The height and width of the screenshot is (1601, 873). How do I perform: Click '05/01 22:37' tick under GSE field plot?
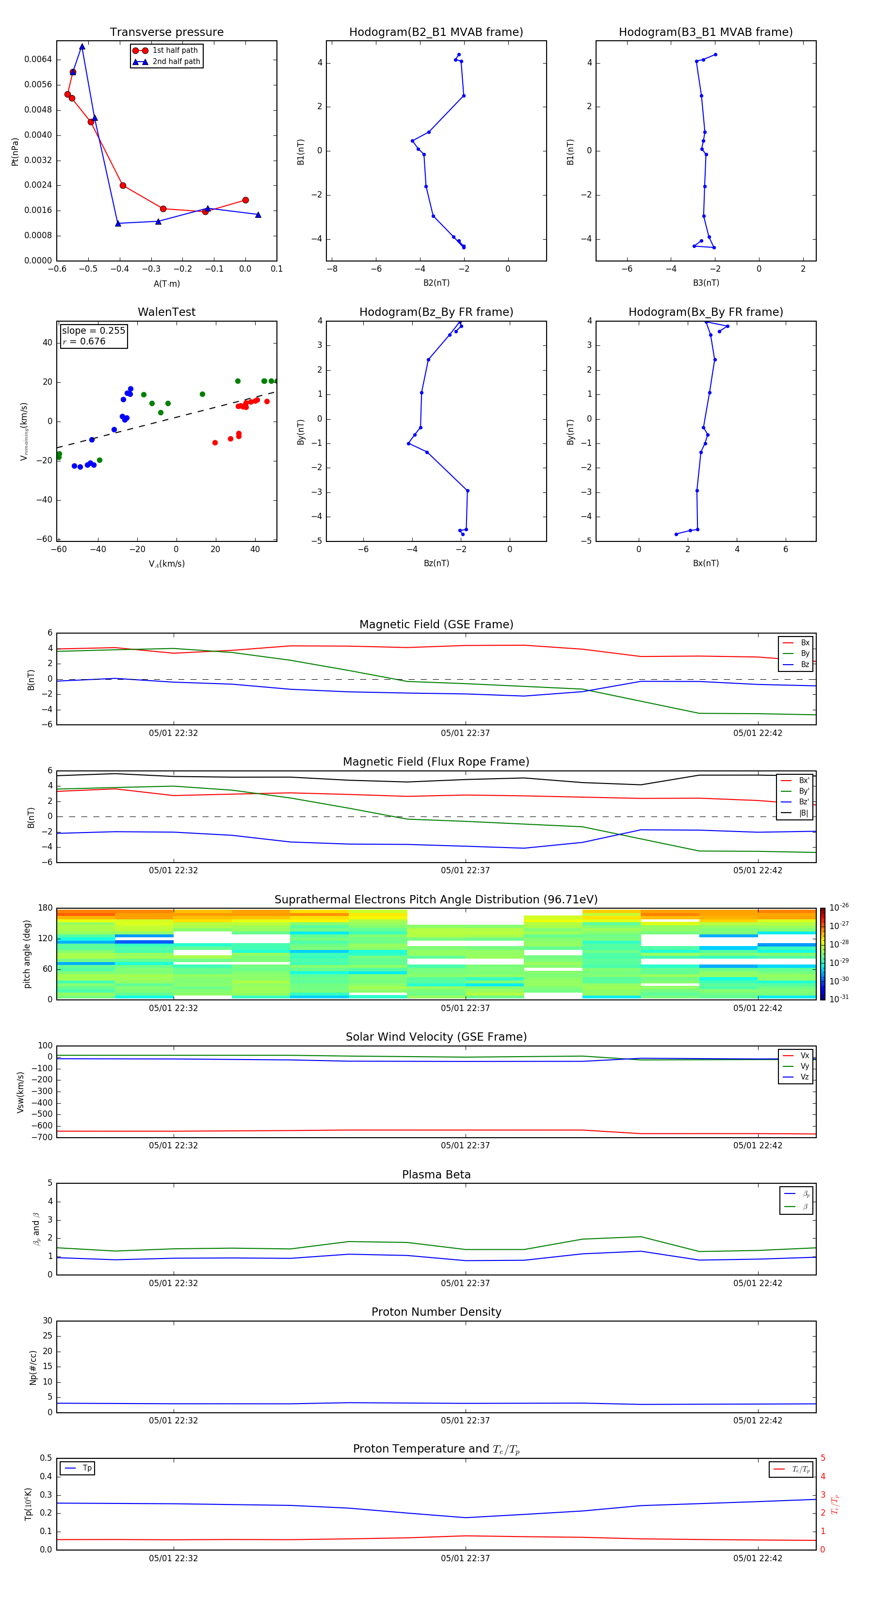(466, 734)
